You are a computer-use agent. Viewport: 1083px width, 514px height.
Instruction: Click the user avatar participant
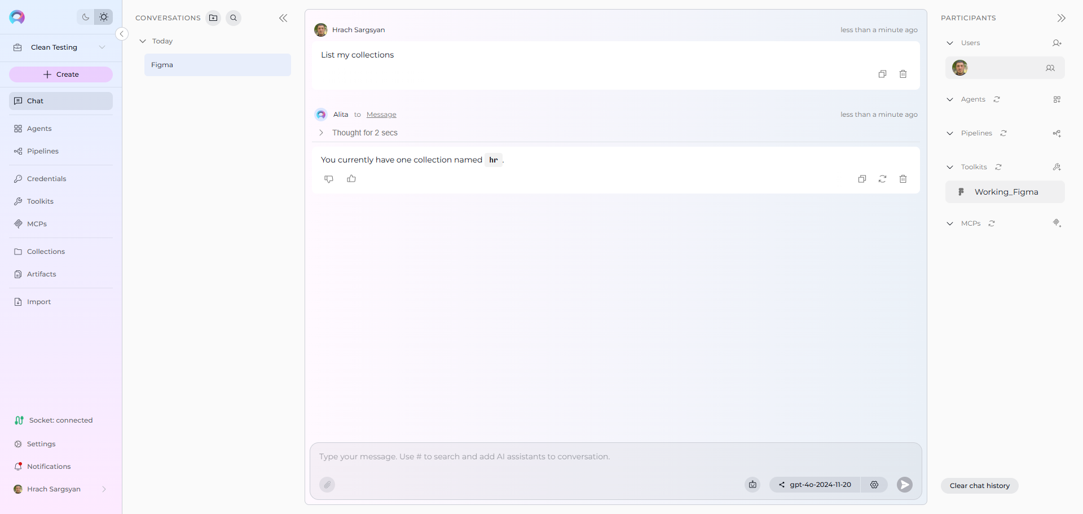[x=960, y=68]
